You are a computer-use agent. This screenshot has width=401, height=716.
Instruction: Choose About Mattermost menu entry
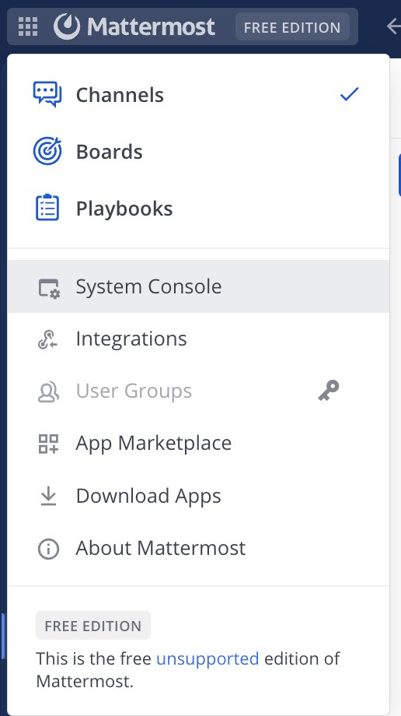(198, 548)
